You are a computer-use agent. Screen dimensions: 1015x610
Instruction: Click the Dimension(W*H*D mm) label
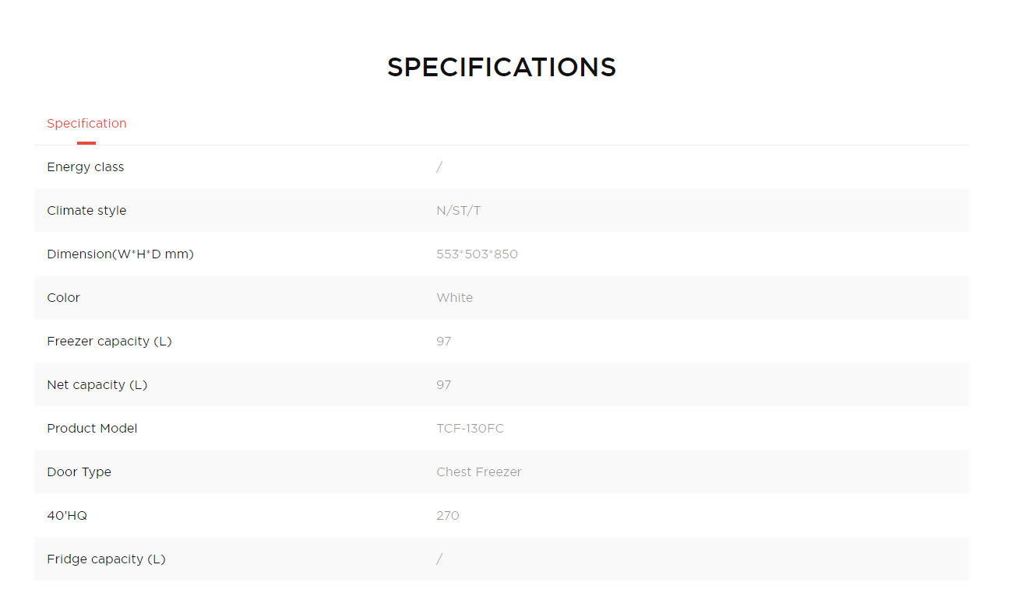point(120,254)
